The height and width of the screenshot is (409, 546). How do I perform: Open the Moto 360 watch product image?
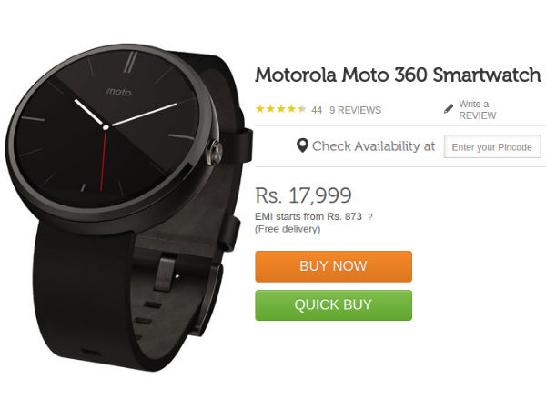tap(129, 207)
